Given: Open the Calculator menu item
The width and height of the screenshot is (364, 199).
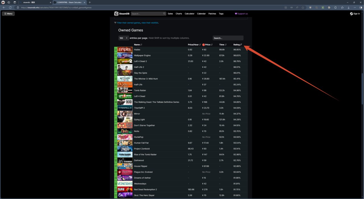Looking at the screenshot, I should point(190,14).
